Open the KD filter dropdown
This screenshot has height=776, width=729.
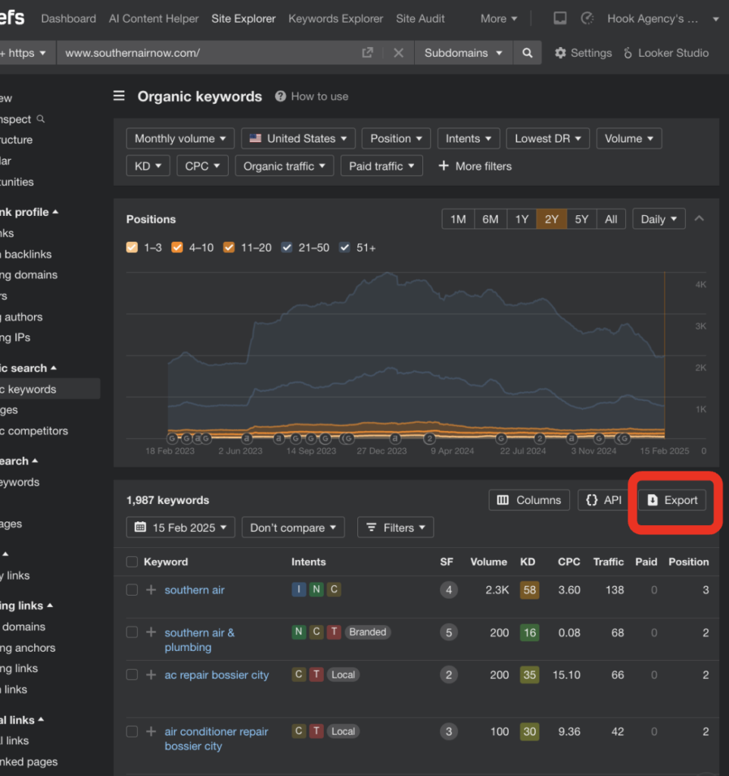click(x=148, y=166)
